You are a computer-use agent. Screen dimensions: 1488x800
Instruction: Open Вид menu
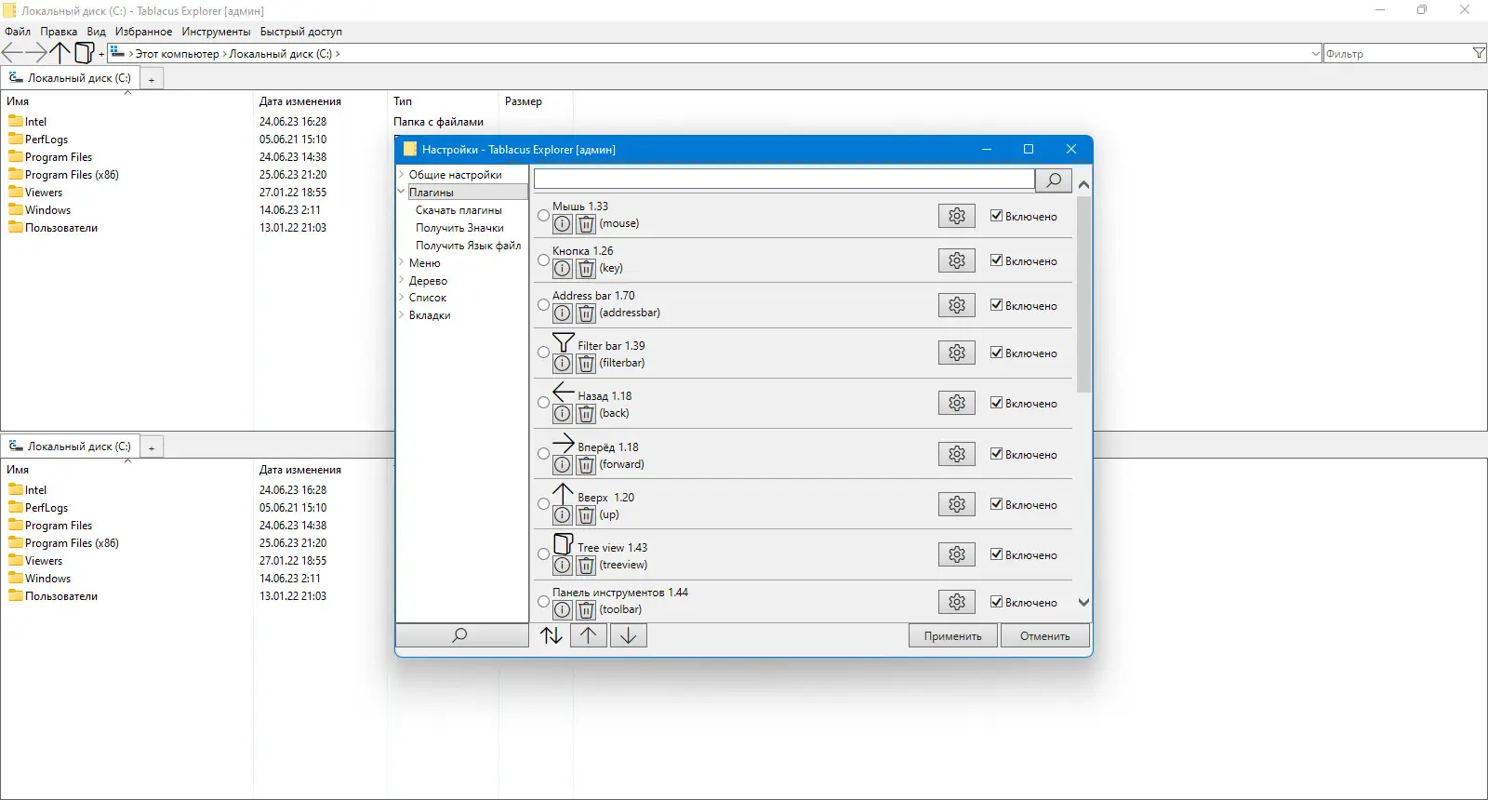point(97,32)
